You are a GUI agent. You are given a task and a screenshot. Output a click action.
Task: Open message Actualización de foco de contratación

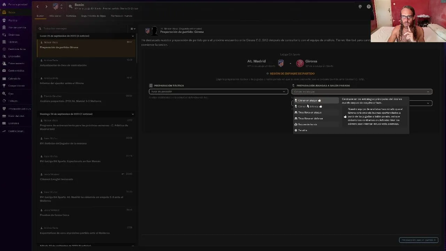click(x=86, y=66)
